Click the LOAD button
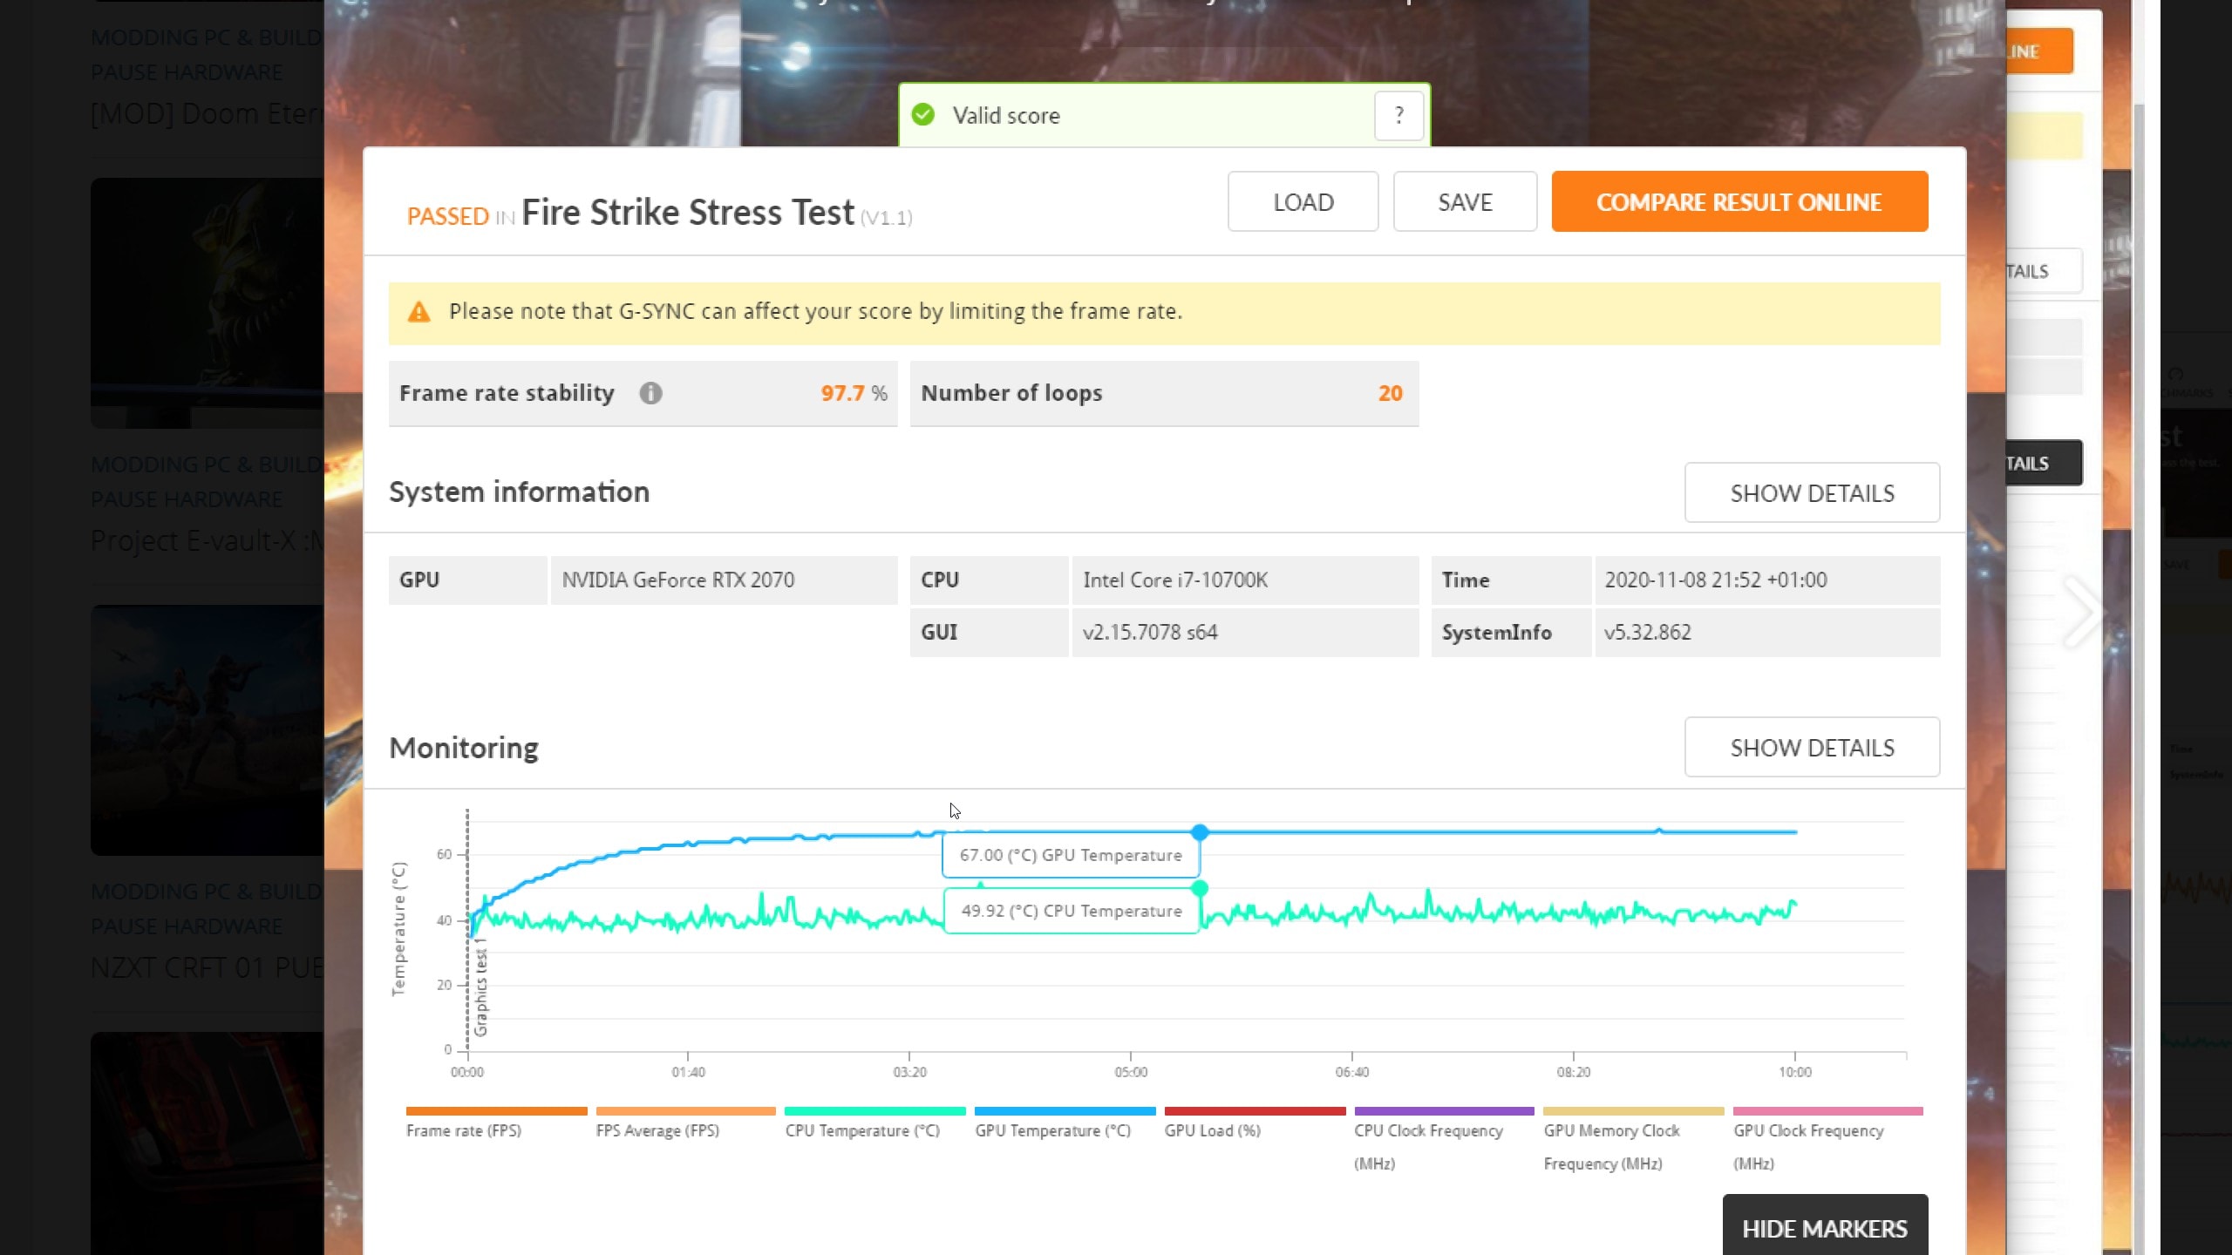The width and height of the screenshot is (2232, 1255). [x=1303, y=201]
